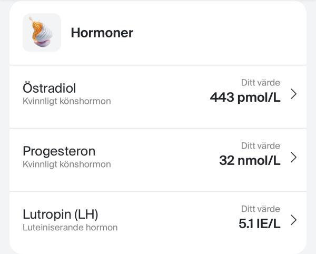Click "Ditt värde" label above 5.1 IE/L

[x=260, y=209]
